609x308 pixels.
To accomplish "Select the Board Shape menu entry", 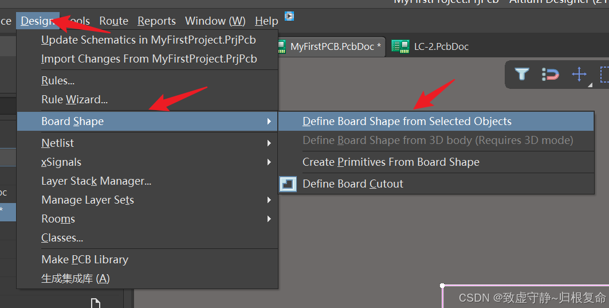I will pyautogui.click(x=148, y=122).
